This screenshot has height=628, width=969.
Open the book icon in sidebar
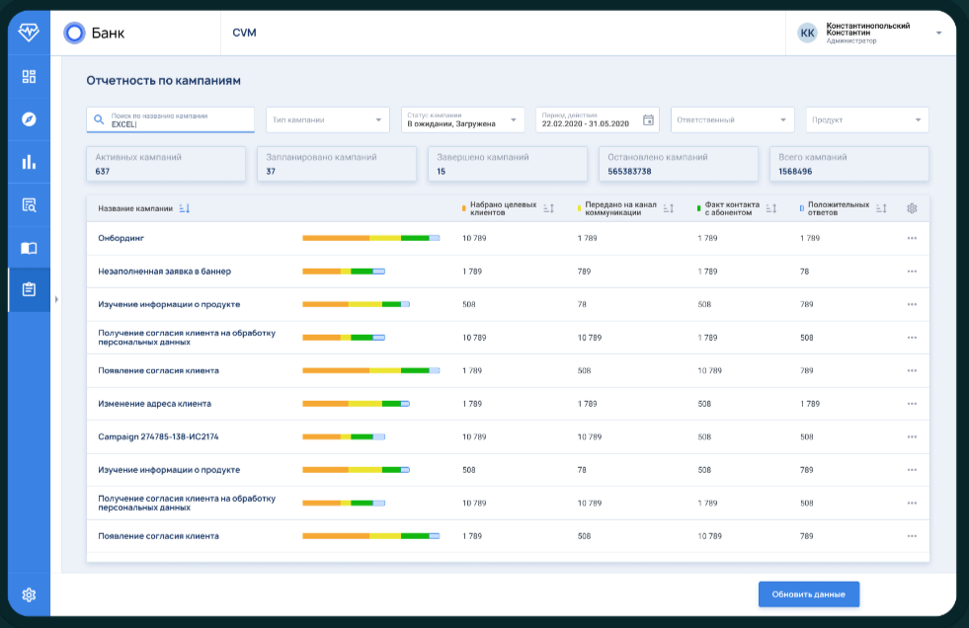[29, 248]
